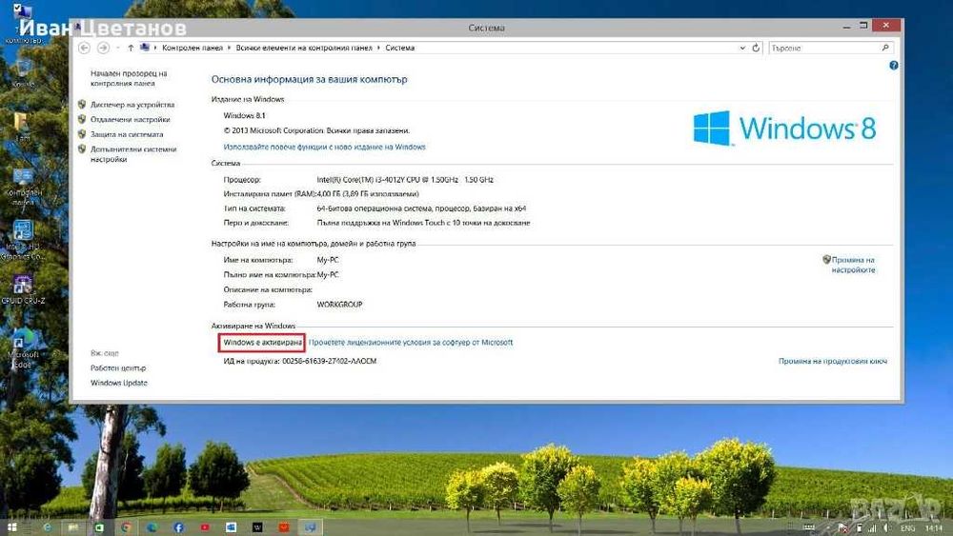Viewport: 953px width, 536px height.
Task: Open YouTube from the taskbar
Action: tap(205, 527)
